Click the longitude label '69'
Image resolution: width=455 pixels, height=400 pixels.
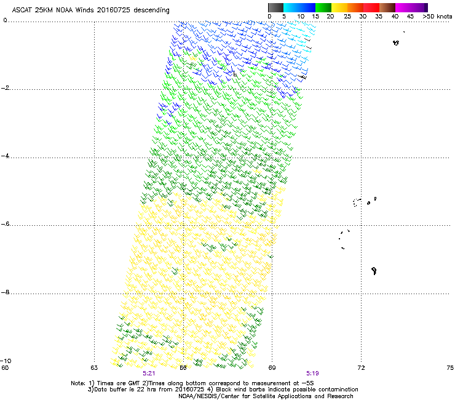coord(272,368)
